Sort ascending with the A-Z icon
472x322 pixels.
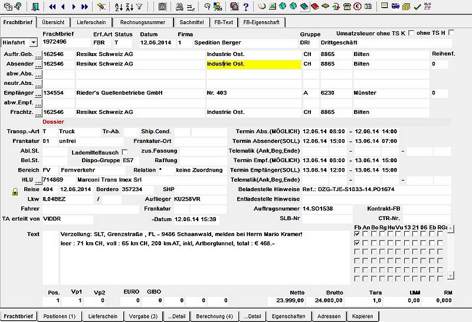[x=119, y=6]
